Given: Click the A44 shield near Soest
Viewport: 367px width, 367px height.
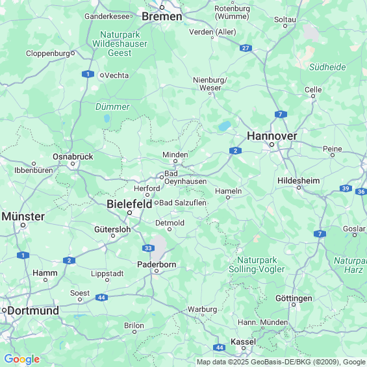Looking at the screenshot, I should pos(101,297).
